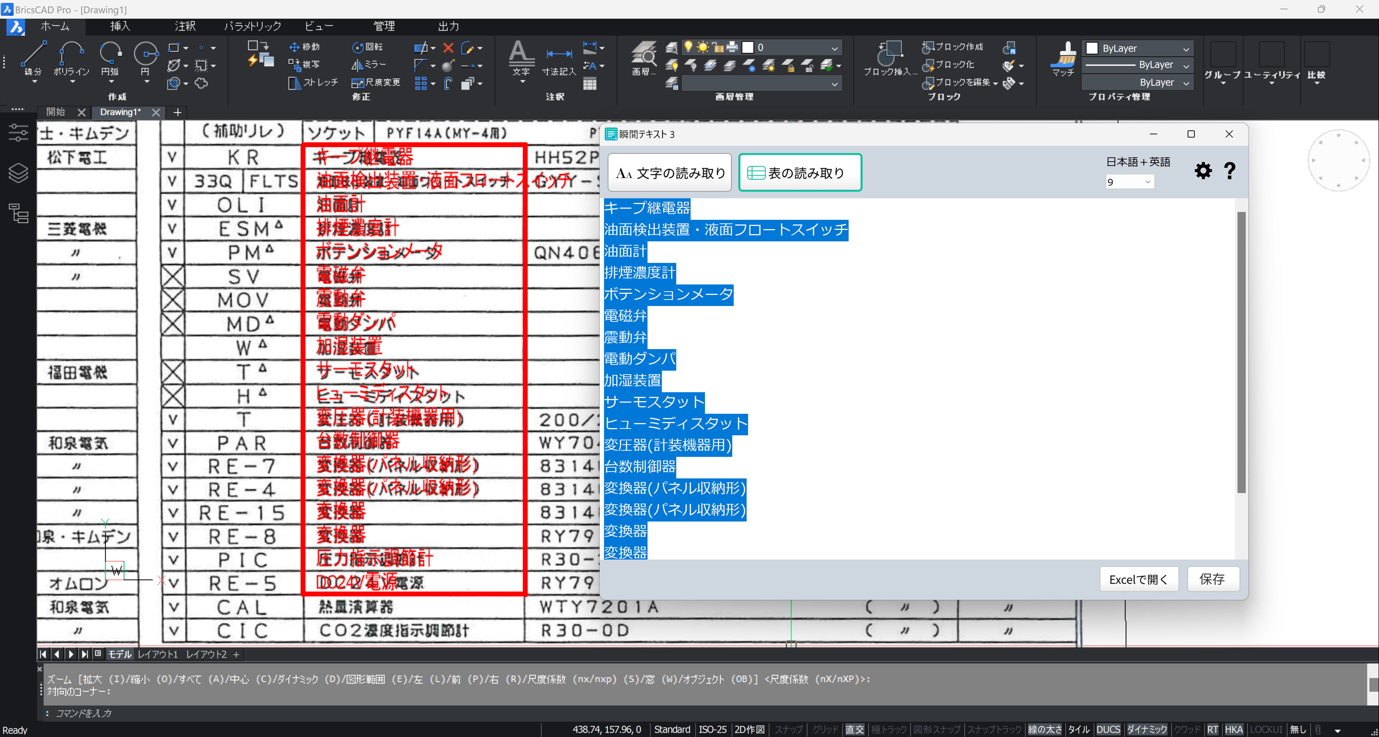The width and height of the screenshot is (1379, 737).
Task: Select the 円 circle tool
Action: coord(145,58)
